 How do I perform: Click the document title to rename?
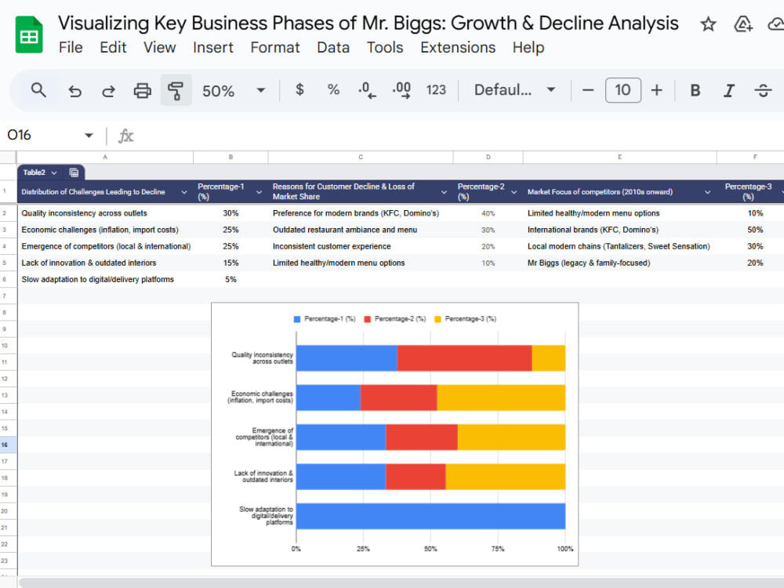coord(368,23)
